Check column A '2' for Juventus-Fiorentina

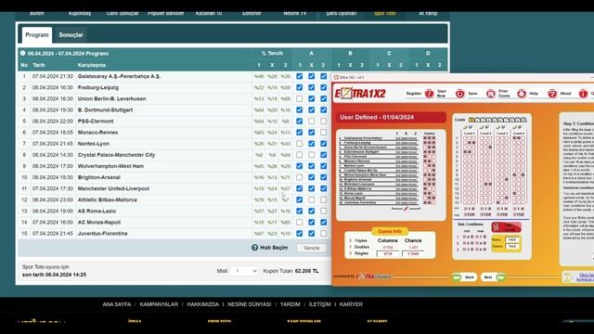323,234
